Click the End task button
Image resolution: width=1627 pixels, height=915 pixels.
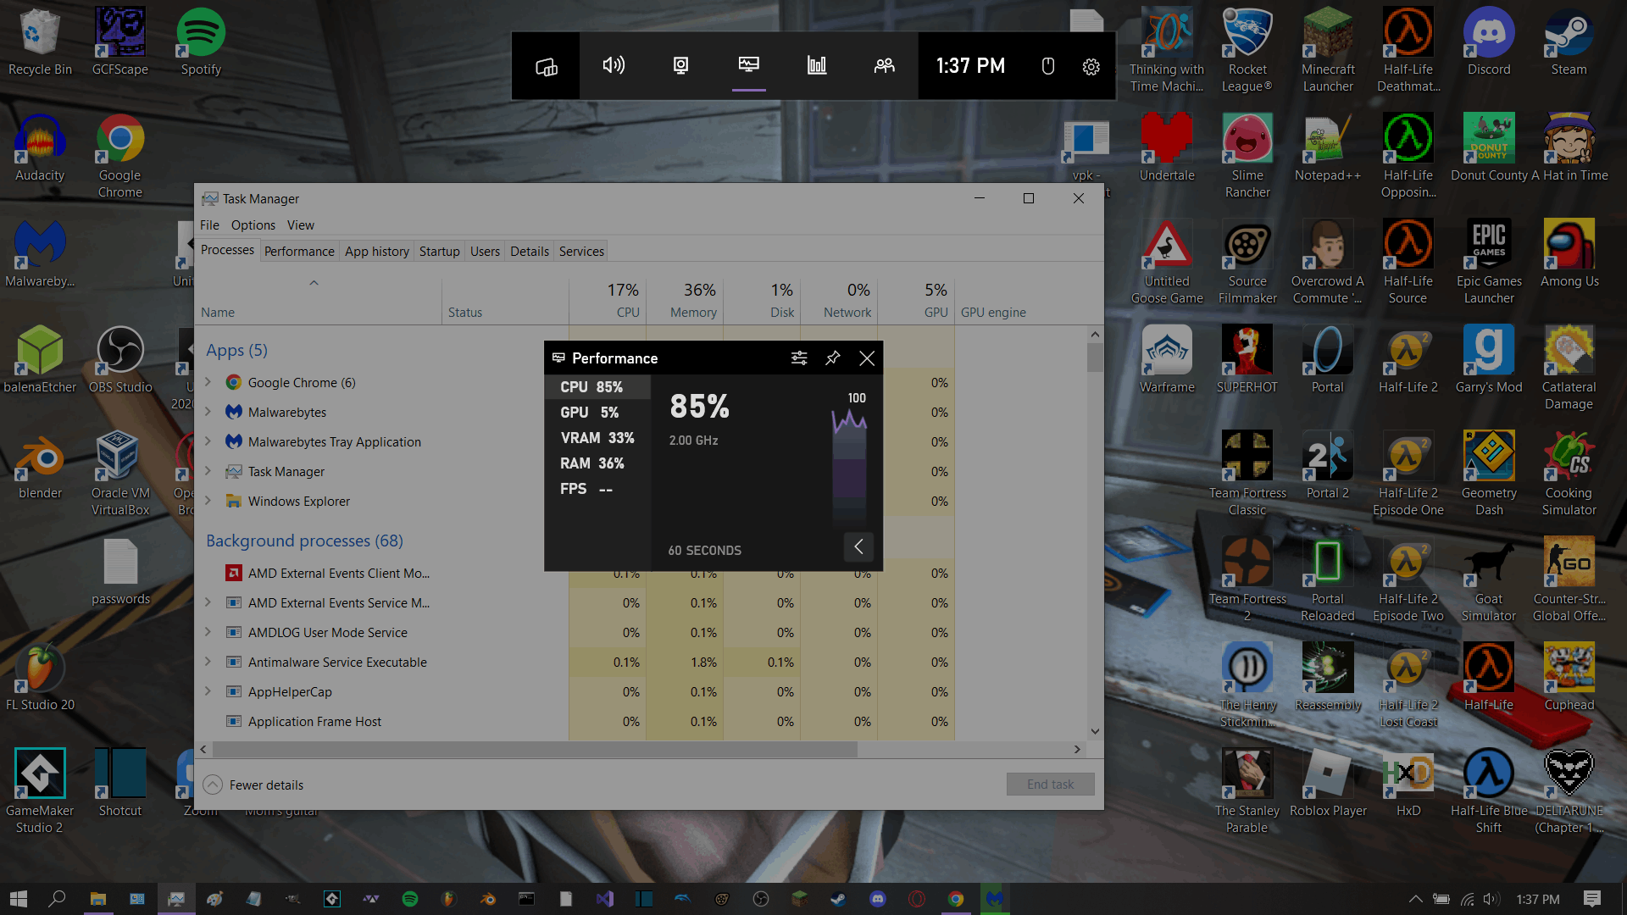(1050, 785)
